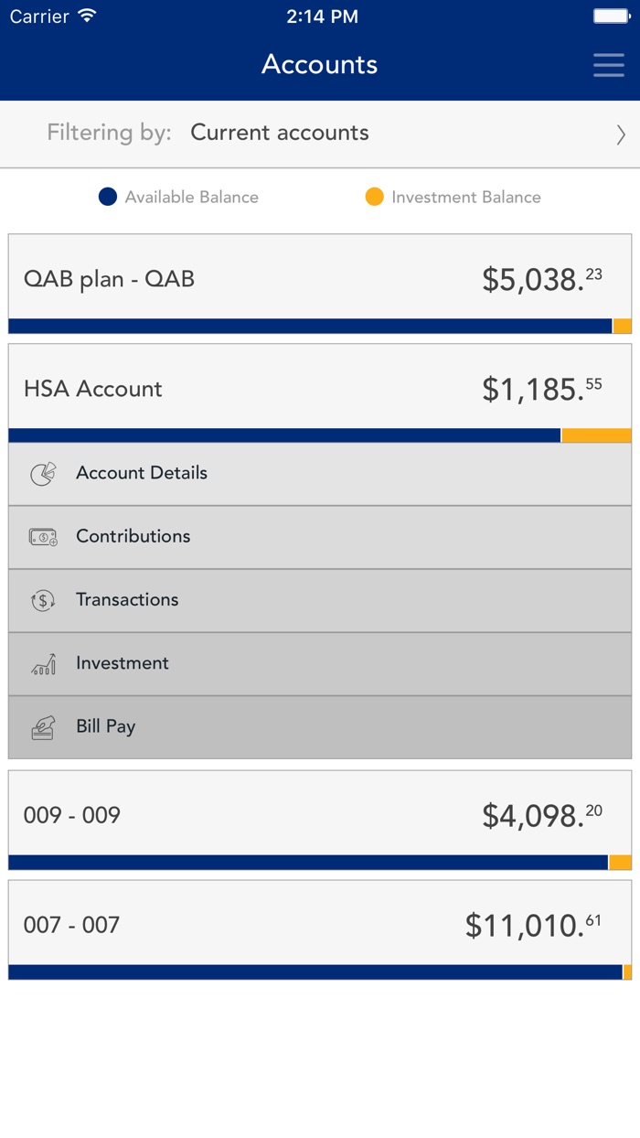The image size is (640, 1138).
Task: Go to Contributions
Action: click(x=133, y=536)
